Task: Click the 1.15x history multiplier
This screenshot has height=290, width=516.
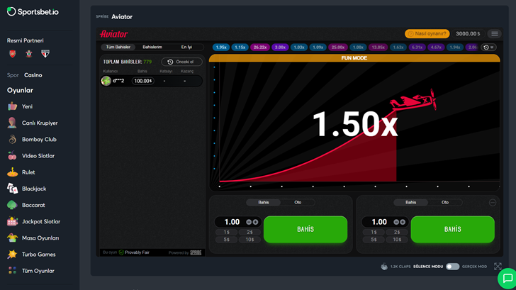Action: coord(240,48)
